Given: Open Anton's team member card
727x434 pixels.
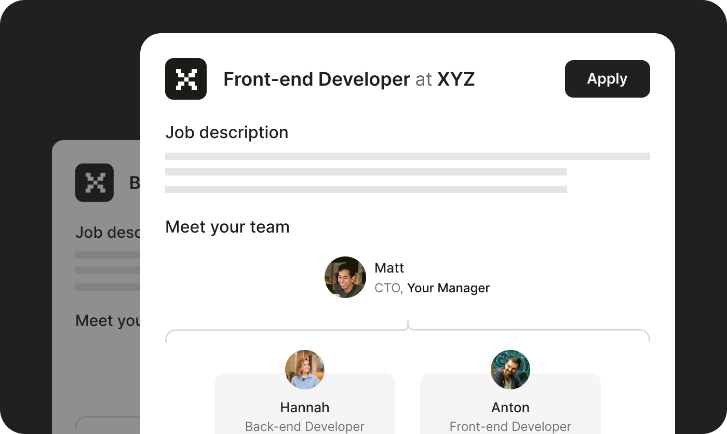Looking at the screenshot, I should [510, 403].
